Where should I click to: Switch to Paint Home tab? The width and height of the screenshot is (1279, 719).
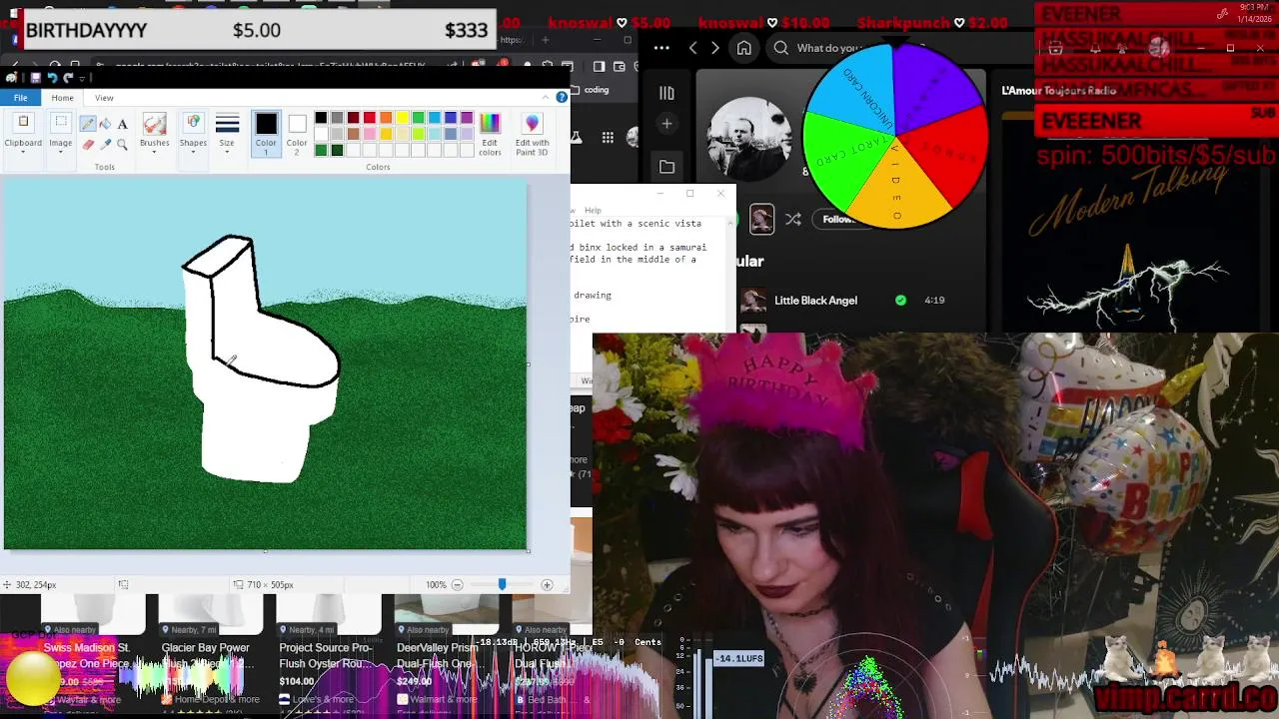click(x=62, y=98)
